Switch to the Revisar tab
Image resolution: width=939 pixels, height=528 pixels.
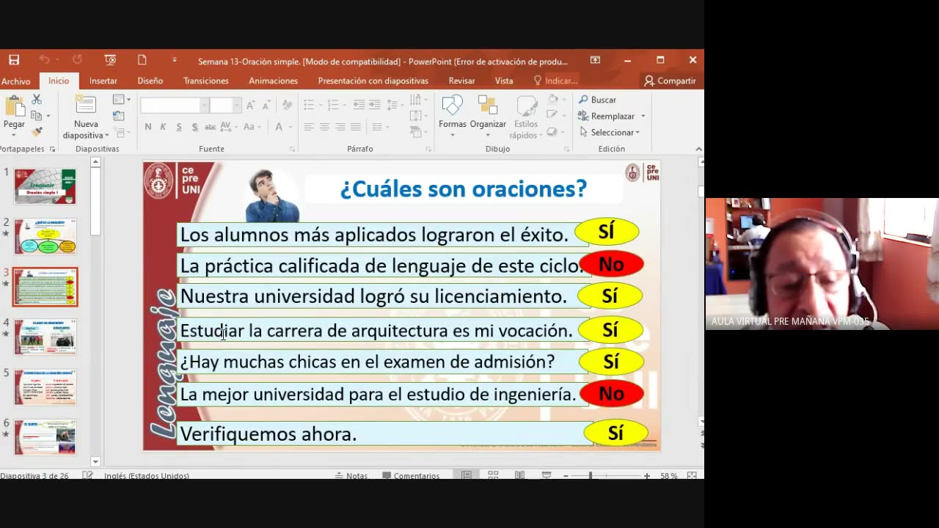[461, 81]
